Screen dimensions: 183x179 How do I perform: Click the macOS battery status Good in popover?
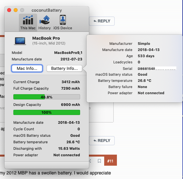coord(142,74)
